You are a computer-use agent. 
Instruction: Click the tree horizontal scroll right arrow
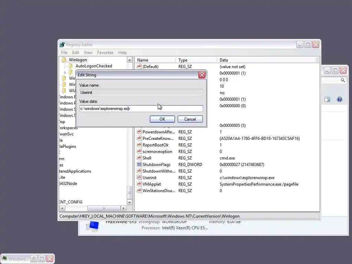[123, 208]
